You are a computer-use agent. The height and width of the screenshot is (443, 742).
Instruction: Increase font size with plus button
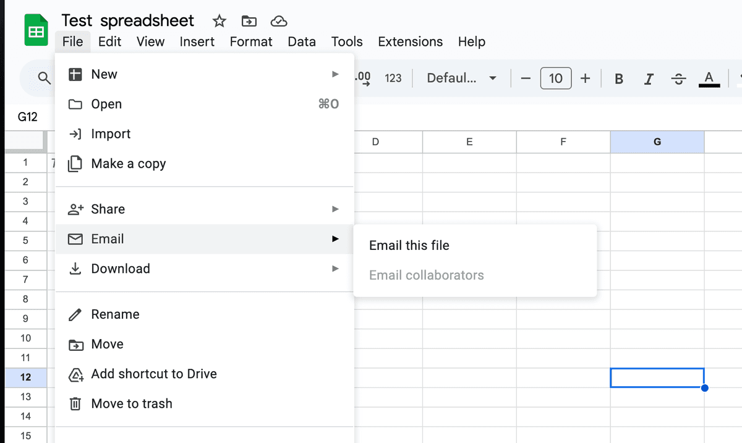(585, 78)
